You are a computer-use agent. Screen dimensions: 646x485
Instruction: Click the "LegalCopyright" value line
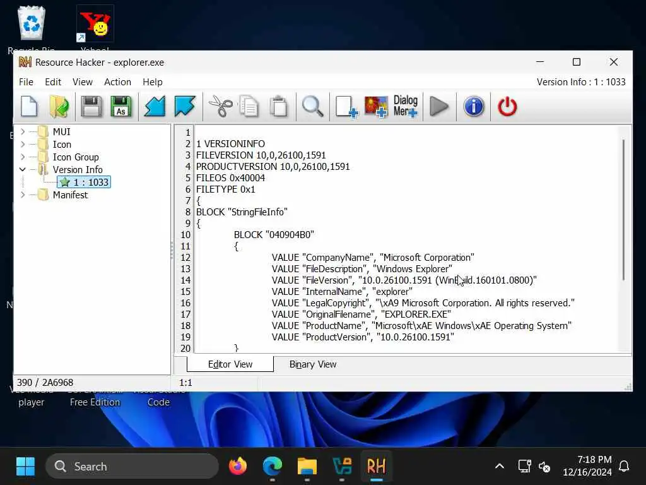[x=423, y=303]
